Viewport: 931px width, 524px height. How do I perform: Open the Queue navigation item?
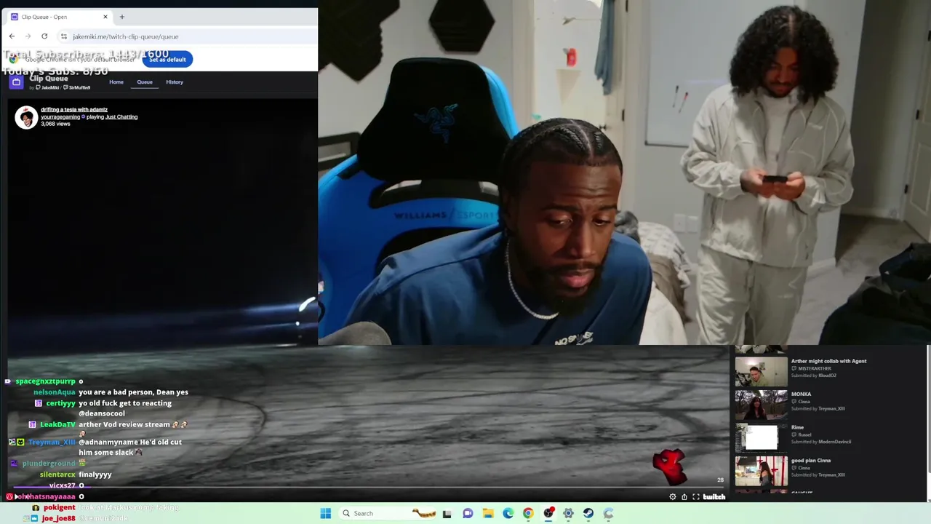coord(145,82)
